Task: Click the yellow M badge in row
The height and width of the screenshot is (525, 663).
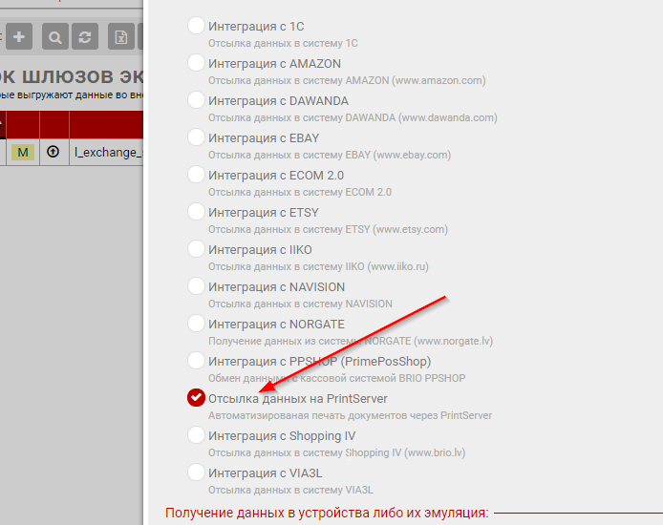Action: tap(22, 152)
